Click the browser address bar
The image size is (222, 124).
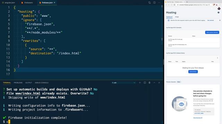[195, 5]
